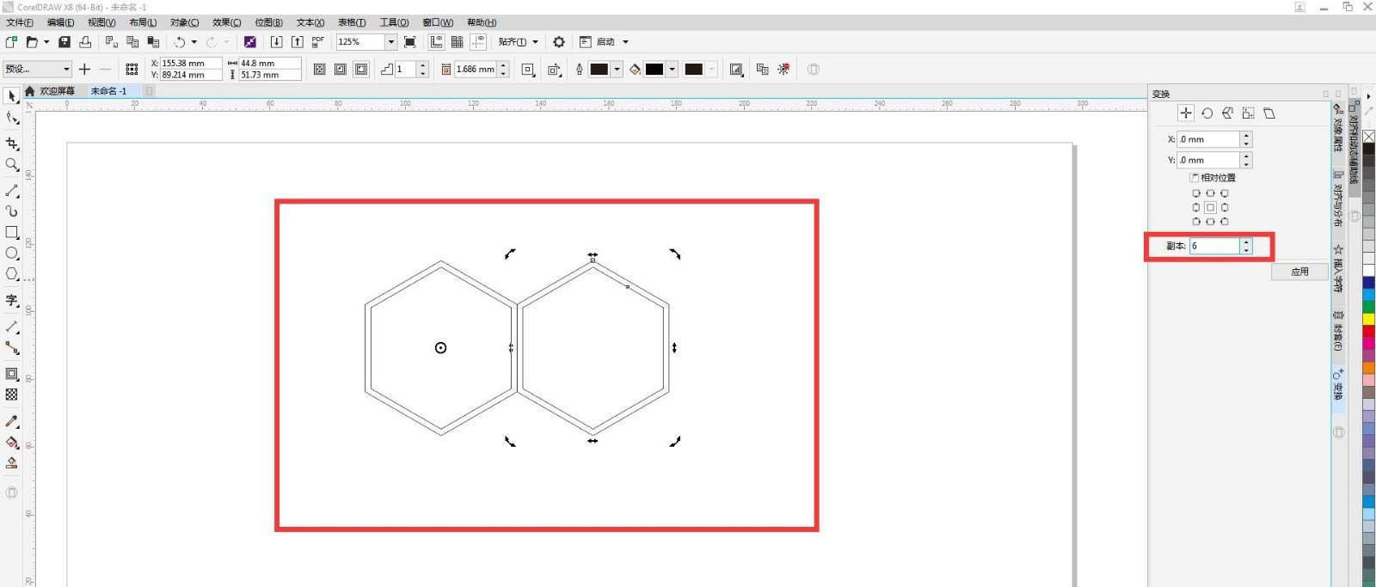Select the Transparency checkerboard tool
This screenshot has width=1376, height=587.
pos(12,394)
